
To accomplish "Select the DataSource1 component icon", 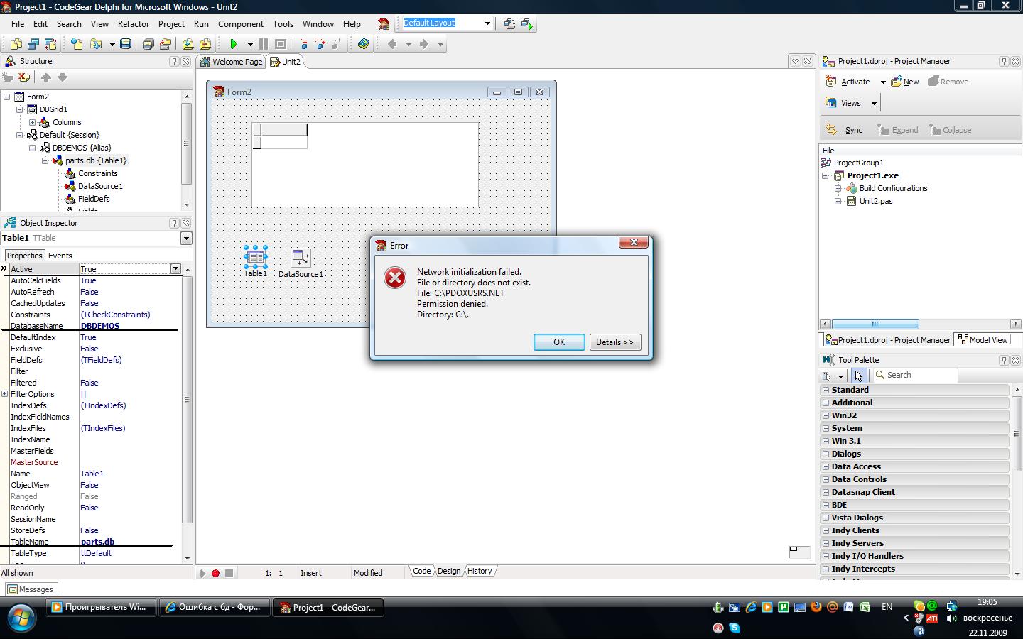I will tap(301, 257).
